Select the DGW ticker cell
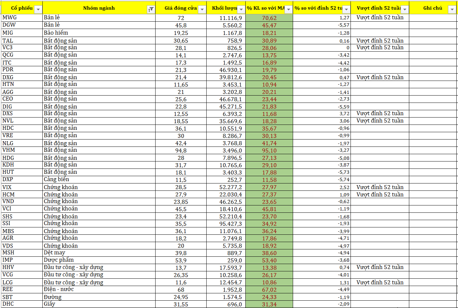Viewport: 458px width, 308px height. pos(22,25)
